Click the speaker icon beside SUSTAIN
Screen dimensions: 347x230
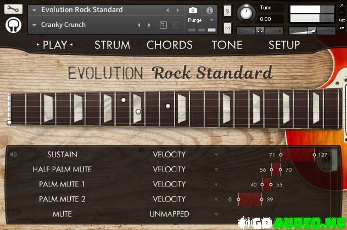pyautogui.click(x=13, y=155)
